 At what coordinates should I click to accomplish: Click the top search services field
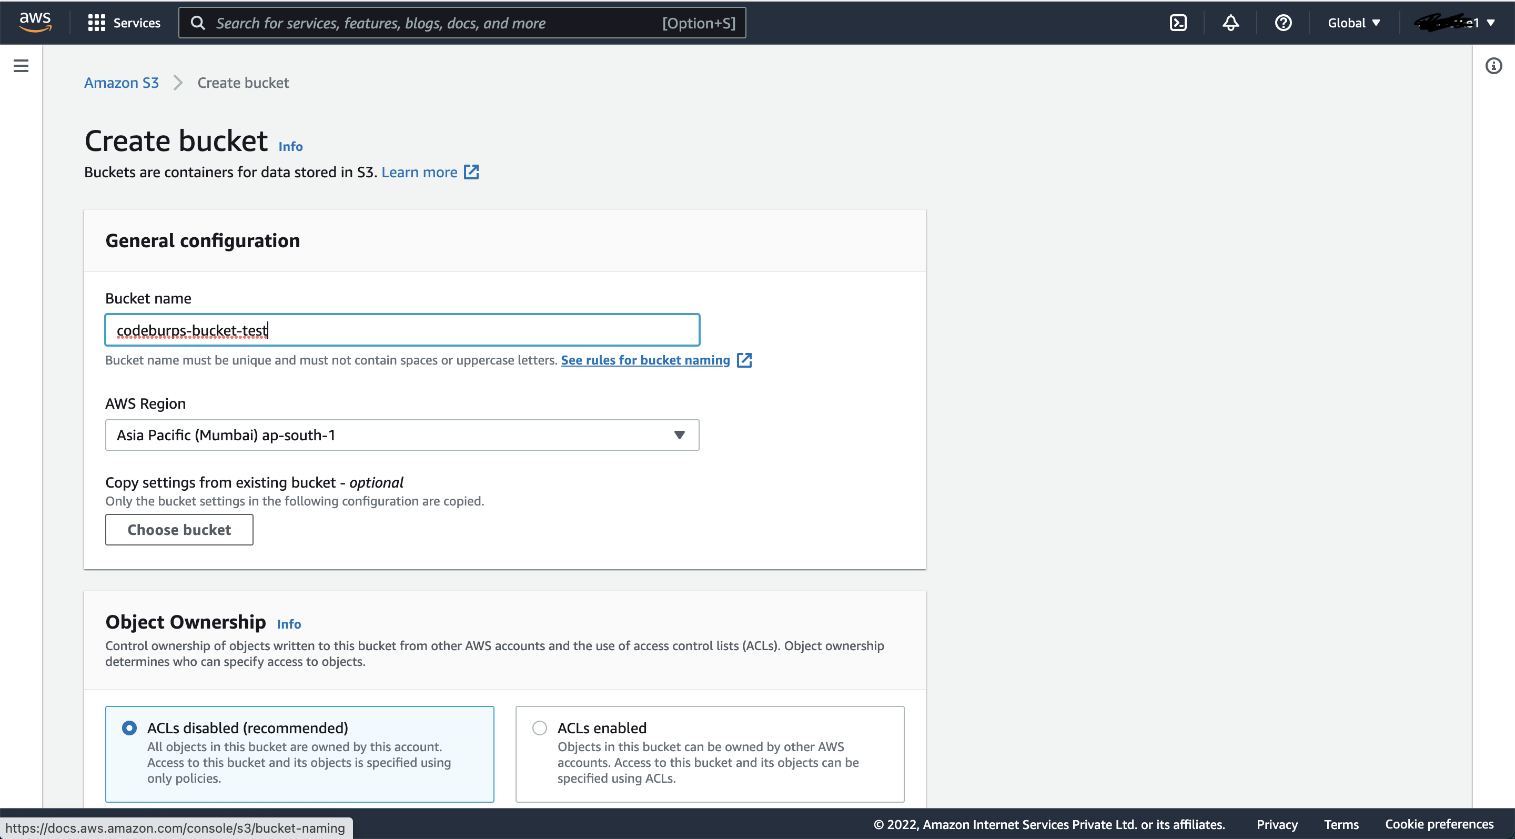[462, 23]
